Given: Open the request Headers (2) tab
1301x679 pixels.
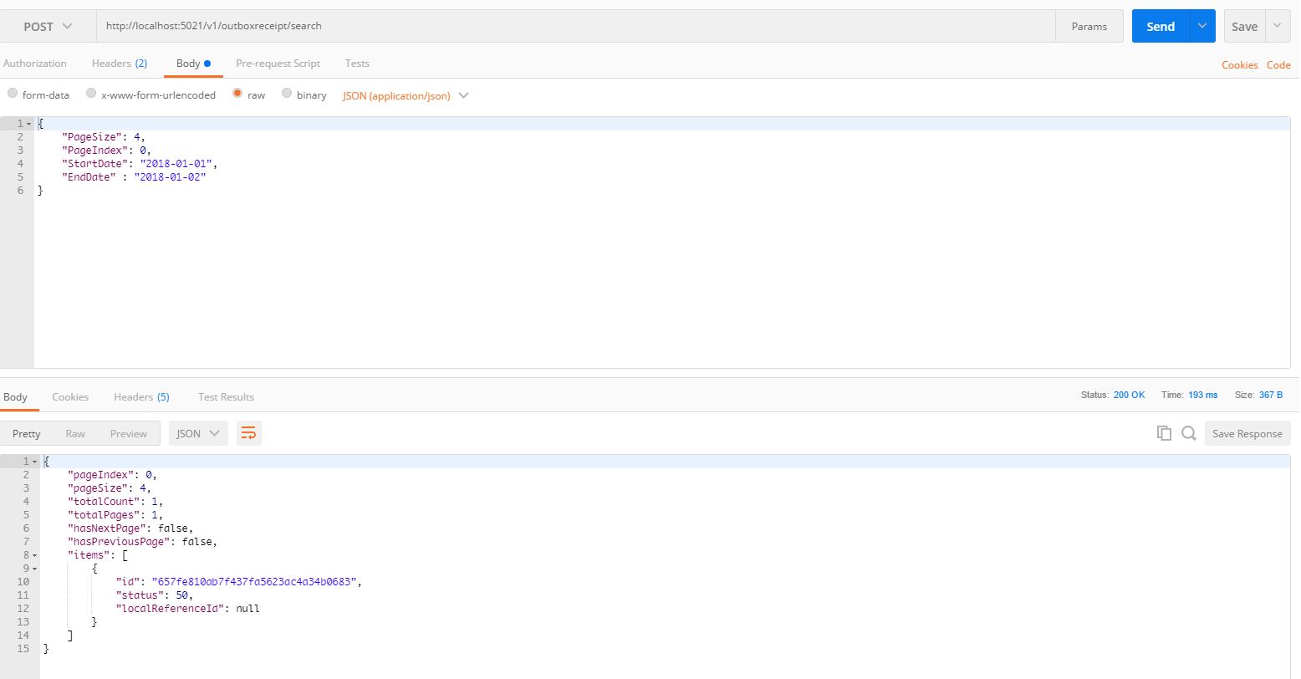Looking at the screenshot, I should tap(120, 64).
